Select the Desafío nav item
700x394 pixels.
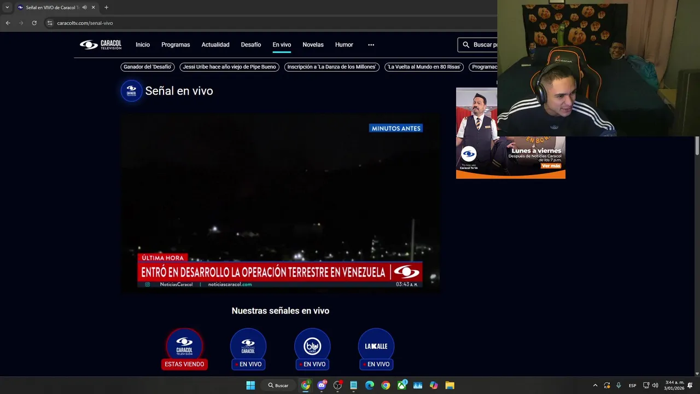(251, 45)
